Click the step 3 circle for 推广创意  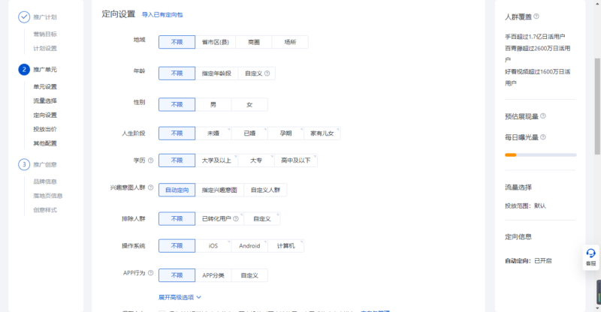tap(24, 164)
